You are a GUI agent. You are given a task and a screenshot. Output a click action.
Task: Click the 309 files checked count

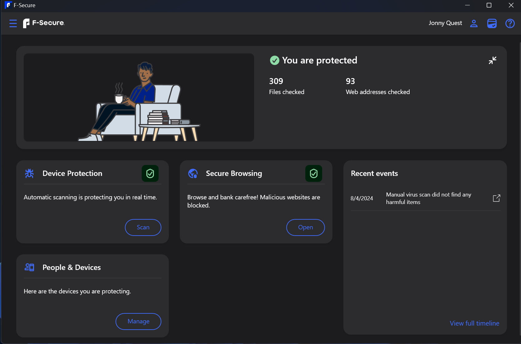pyautogui.click(x=276, y=81)
